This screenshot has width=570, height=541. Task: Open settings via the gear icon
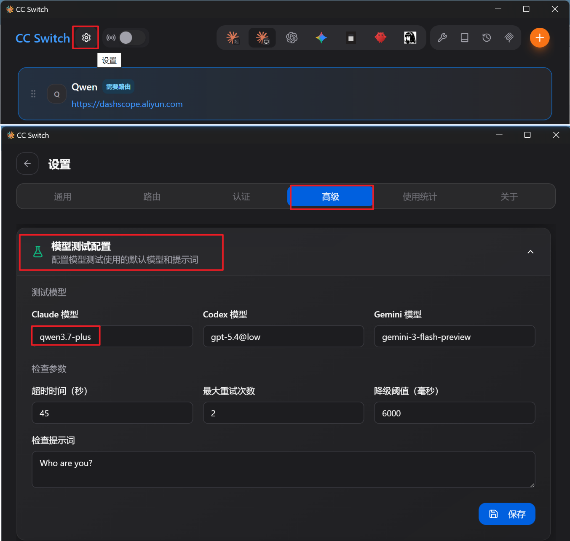tap(86, 38)
